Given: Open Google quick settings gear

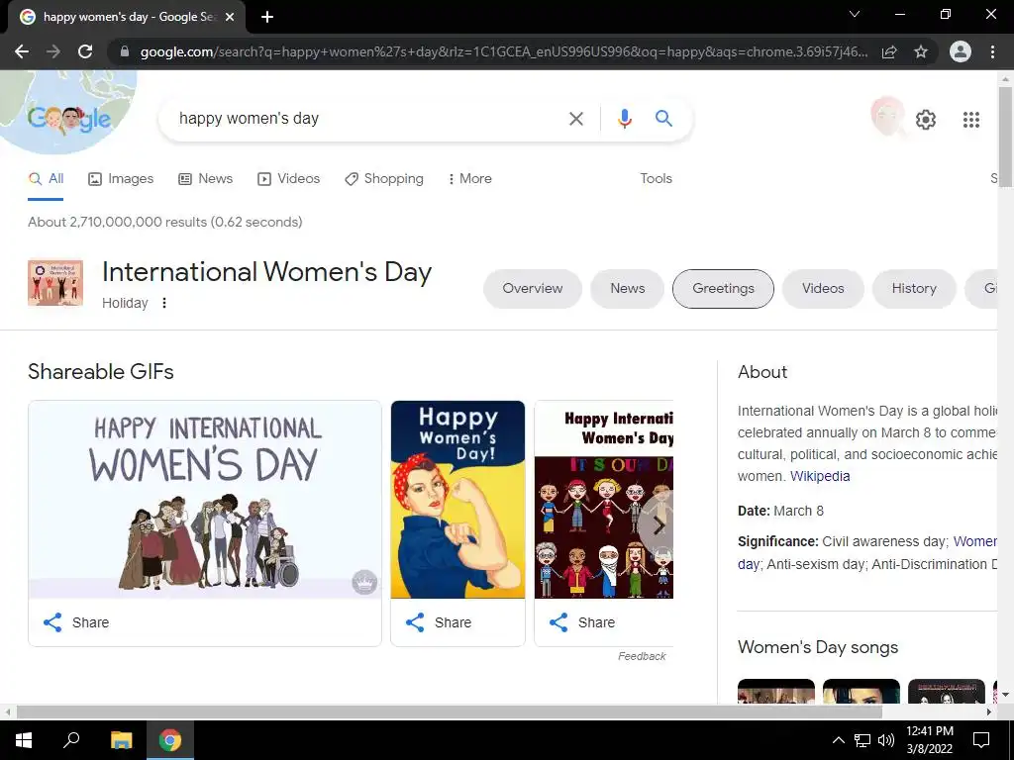Looking at the screenshot, I should click(x=926, y=120).
